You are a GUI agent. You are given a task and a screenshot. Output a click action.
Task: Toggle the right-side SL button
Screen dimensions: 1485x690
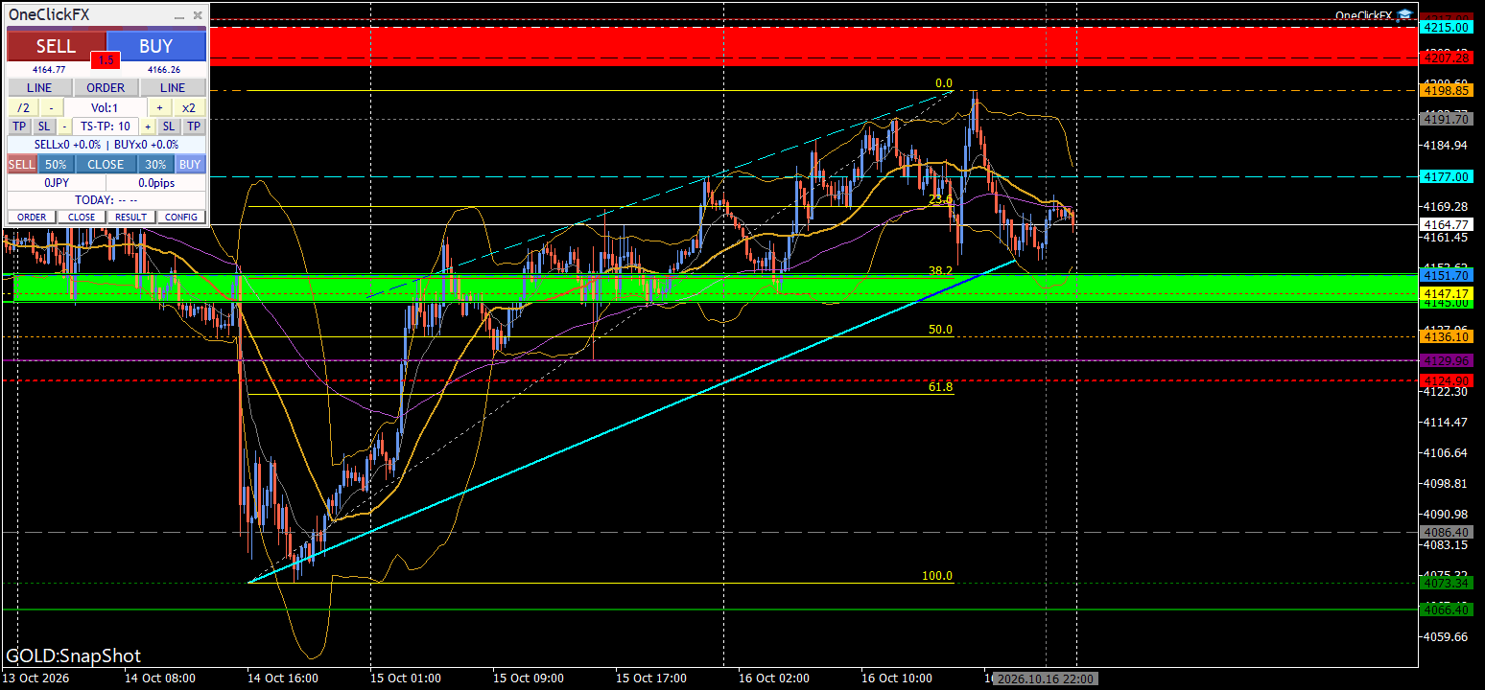(168, 126)
